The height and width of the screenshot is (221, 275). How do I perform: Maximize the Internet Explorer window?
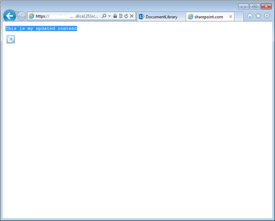(x=255, y=7)
